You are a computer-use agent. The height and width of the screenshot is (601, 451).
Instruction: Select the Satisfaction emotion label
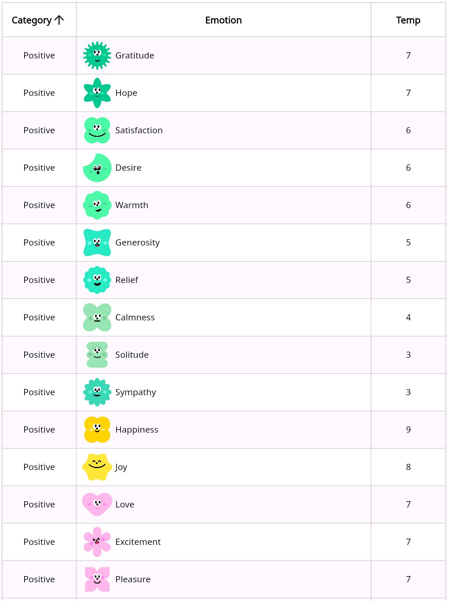pyautogui.click(x=139, y=131)
